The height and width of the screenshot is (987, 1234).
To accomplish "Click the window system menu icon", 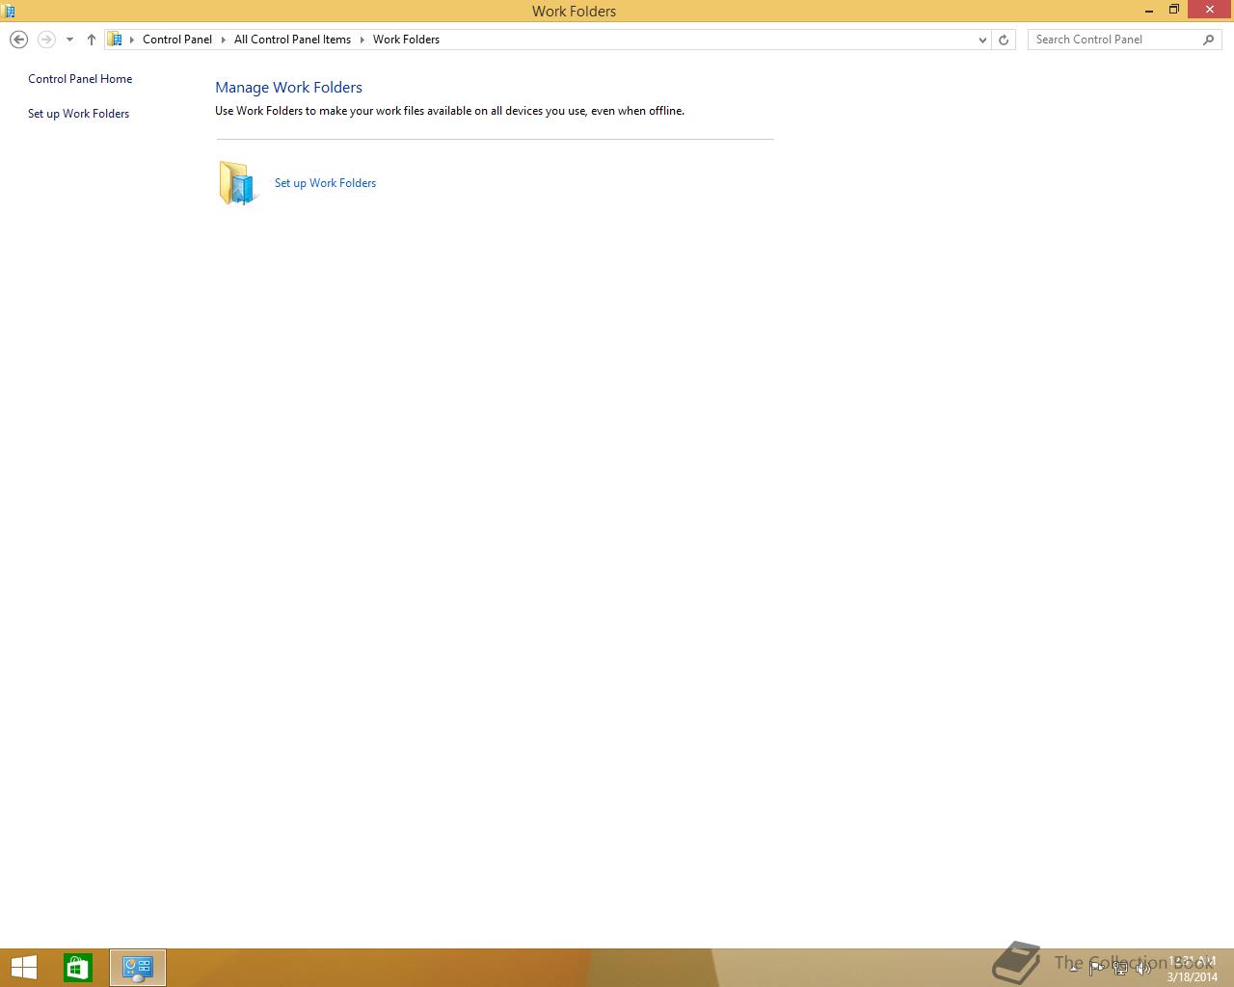I will click(9, 11).
